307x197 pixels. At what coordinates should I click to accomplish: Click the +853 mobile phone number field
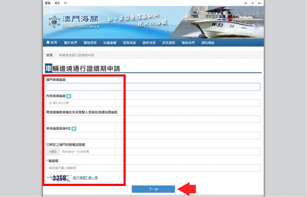(159, 152)
